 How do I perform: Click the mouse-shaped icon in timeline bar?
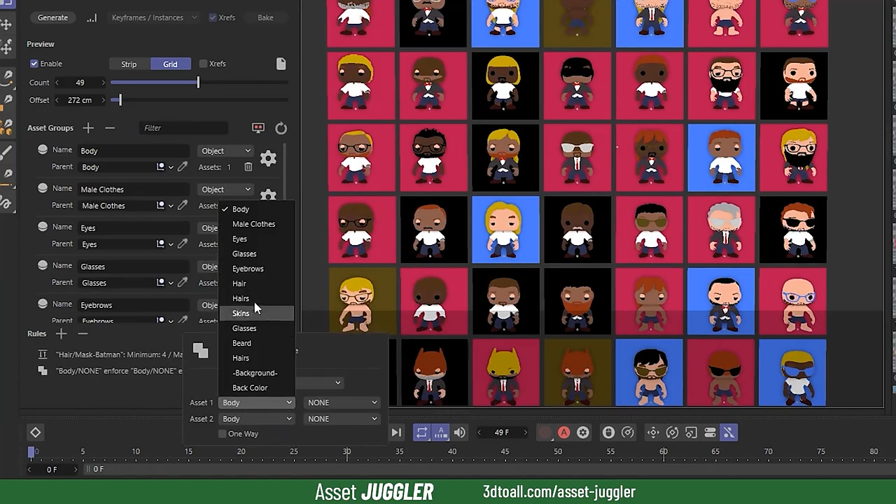(608, 433)
